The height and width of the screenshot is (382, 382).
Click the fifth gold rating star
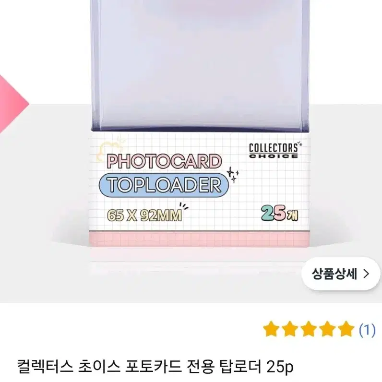point(346,329)
